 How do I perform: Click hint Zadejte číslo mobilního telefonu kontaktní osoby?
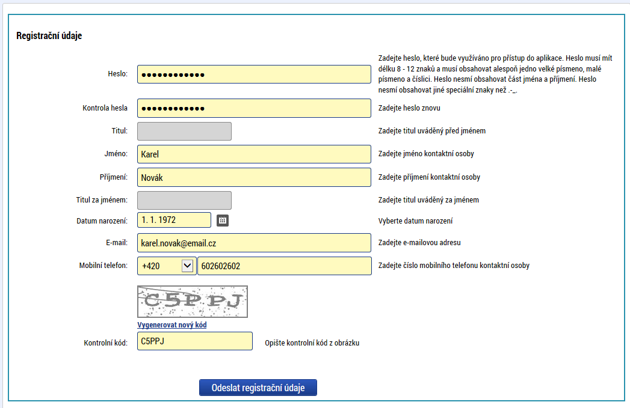tap(454, 265)
